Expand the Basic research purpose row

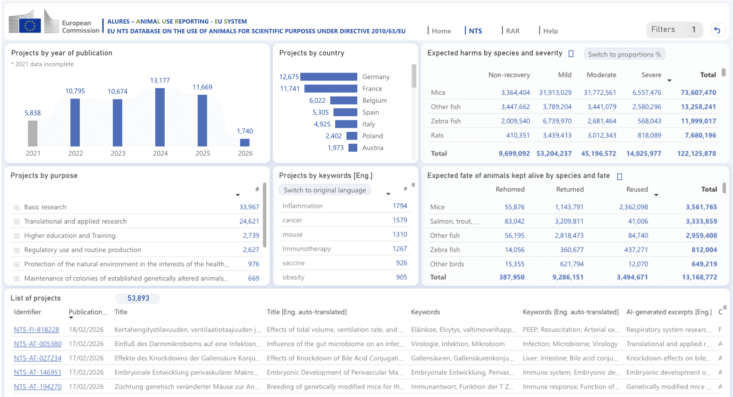coord(17,207)
